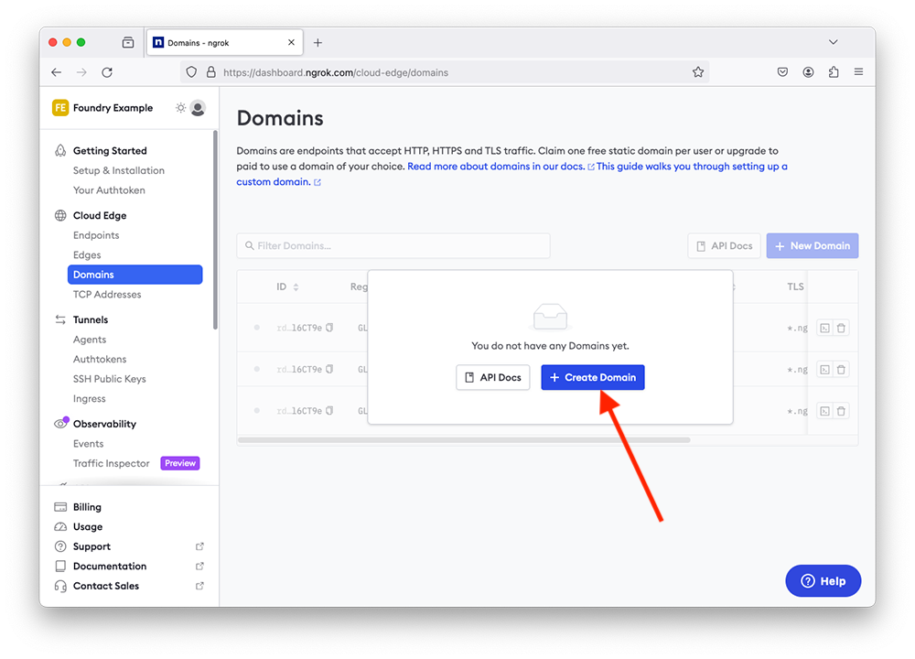Click the browser URL address bar

446,72
